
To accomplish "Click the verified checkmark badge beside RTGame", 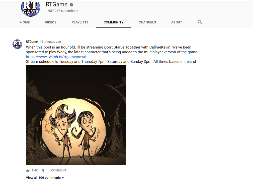I will 71,5.
